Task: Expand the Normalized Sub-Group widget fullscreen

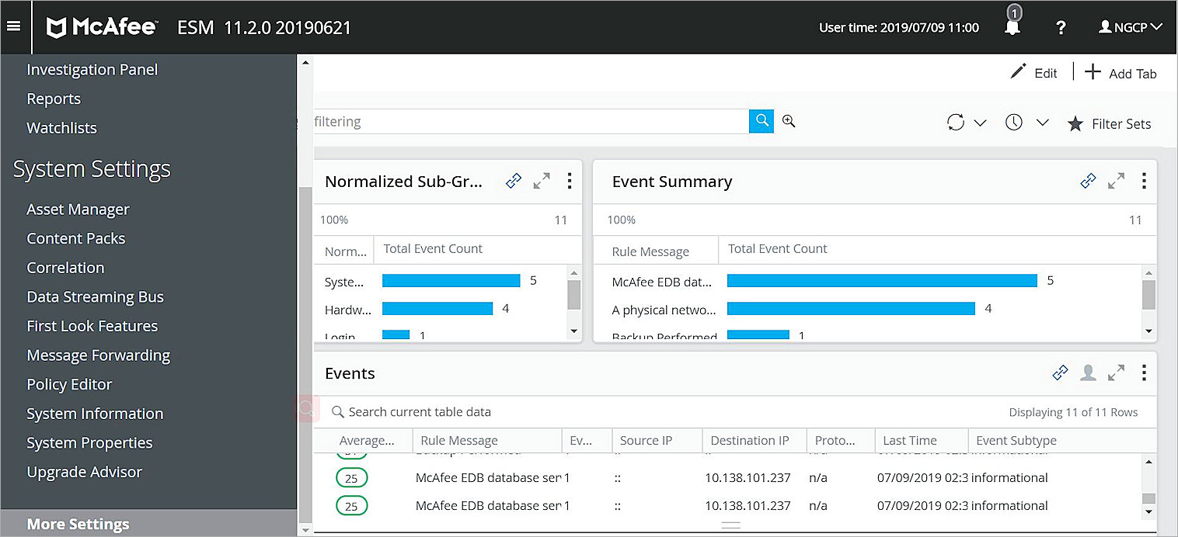Action: pos(542,181)
